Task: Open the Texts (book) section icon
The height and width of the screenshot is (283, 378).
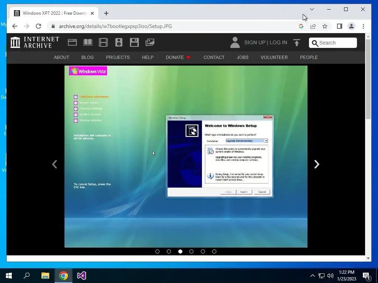Action: [88, 42]
